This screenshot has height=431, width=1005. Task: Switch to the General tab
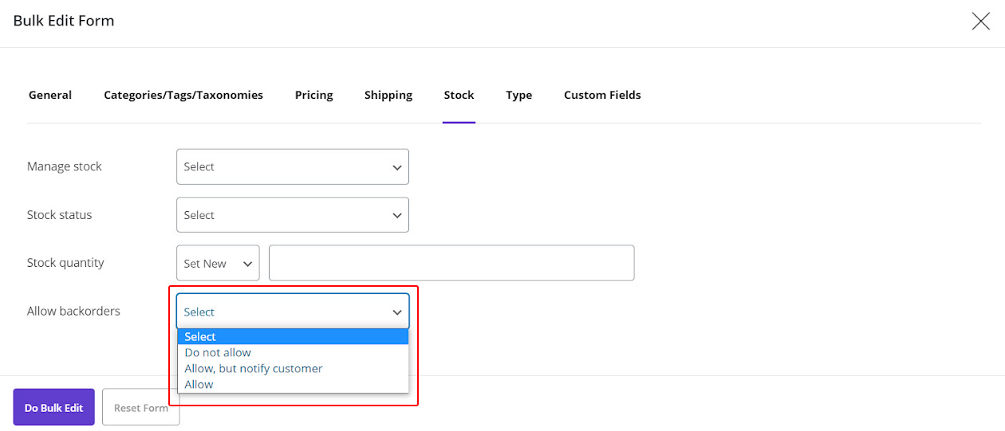pos(50,95)
